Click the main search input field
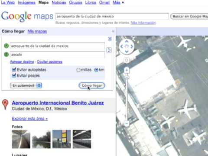208x156 pixels. tap(112, 16)
